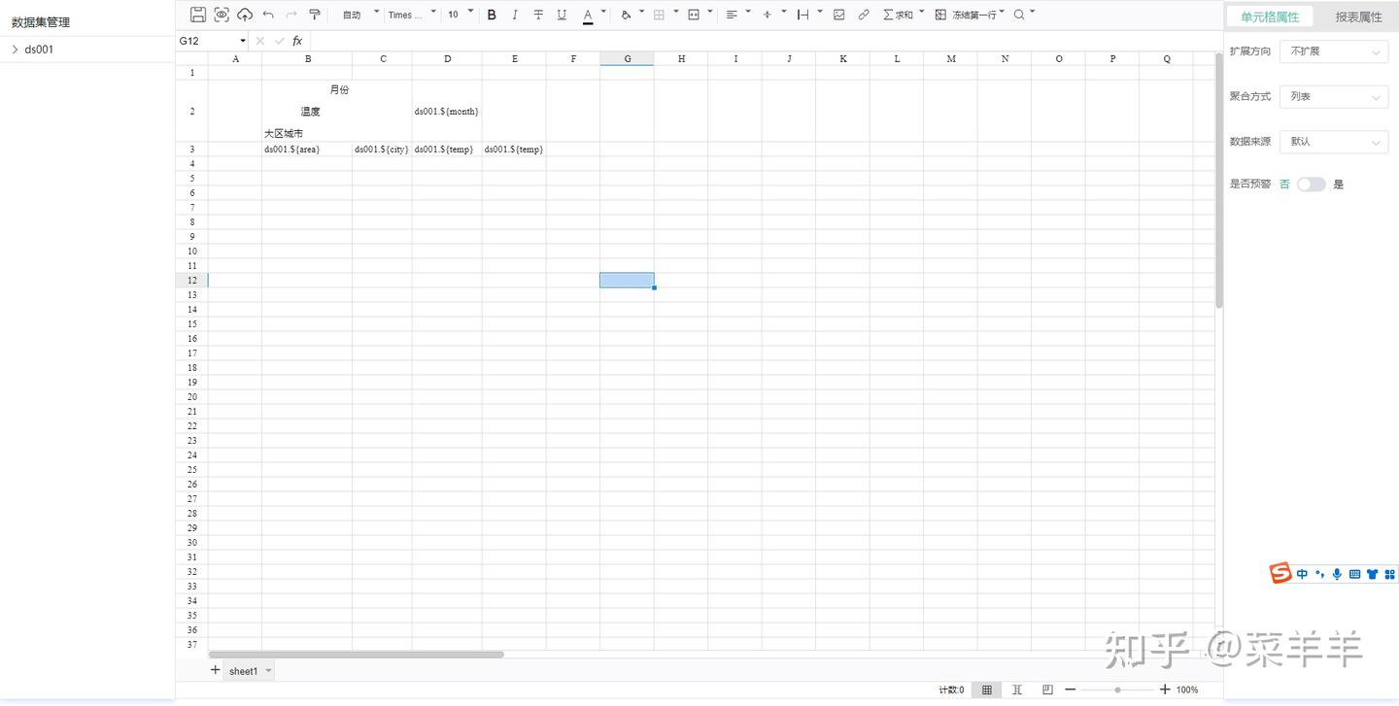
Task: Expand the ds001 dataset in the sidebar
Action: (x=16, y=49)
